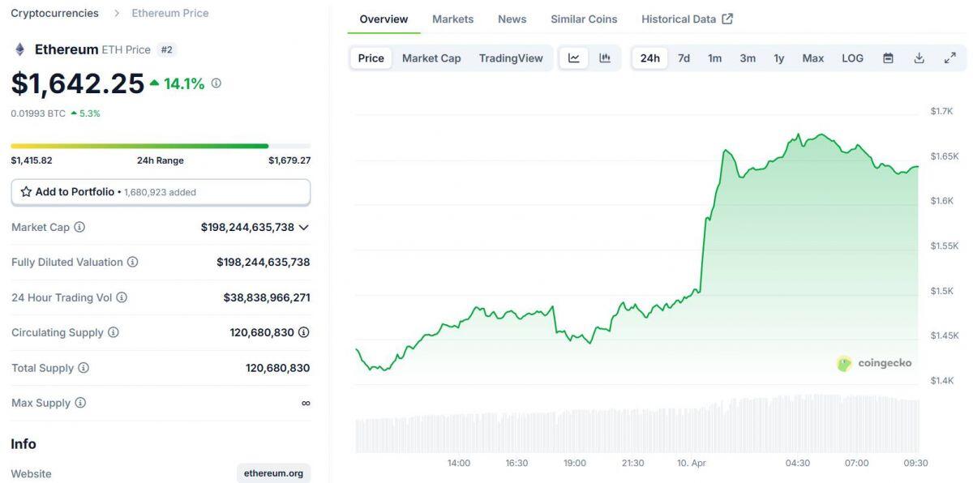973x483 pixels.
Task: Select the TradingView chart mode
Action: click(511, 58)
